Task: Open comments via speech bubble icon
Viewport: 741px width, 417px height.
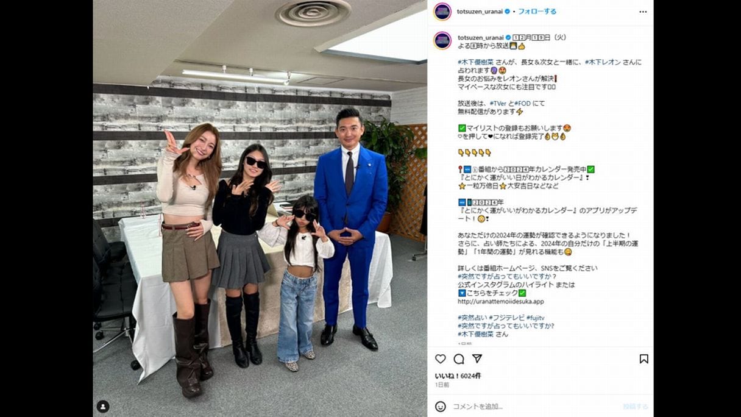Action: [x=458, y=359]
